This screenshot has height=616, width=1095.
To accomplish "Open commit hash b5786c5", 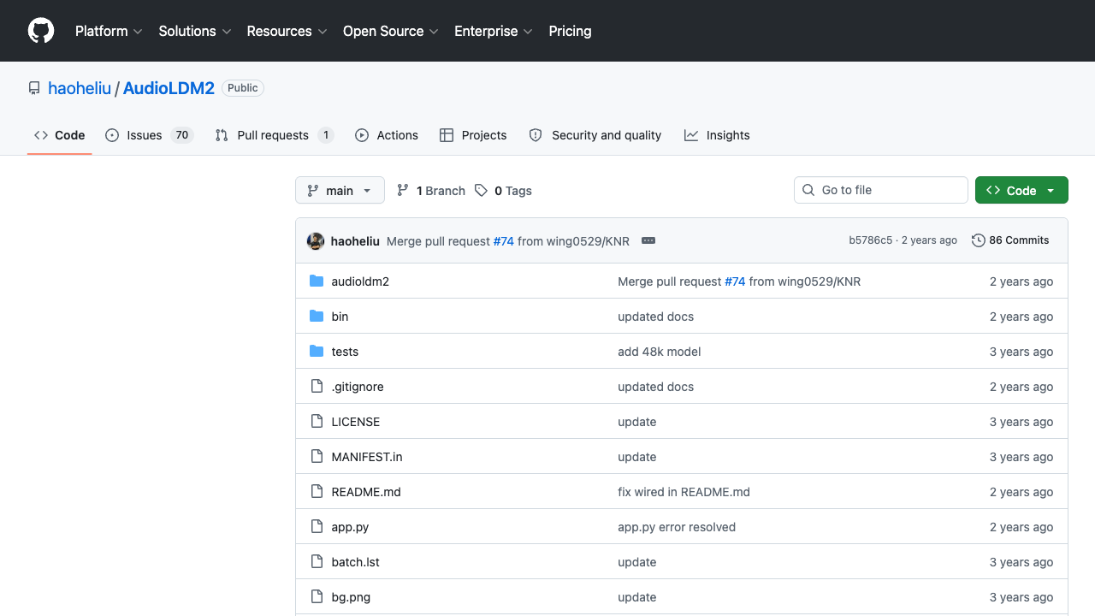I will click(871, 240).
